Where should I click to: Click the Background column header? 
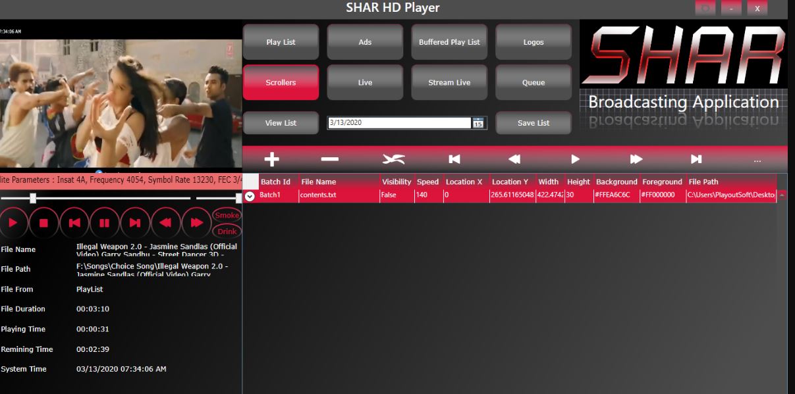(x=617, y=182)
